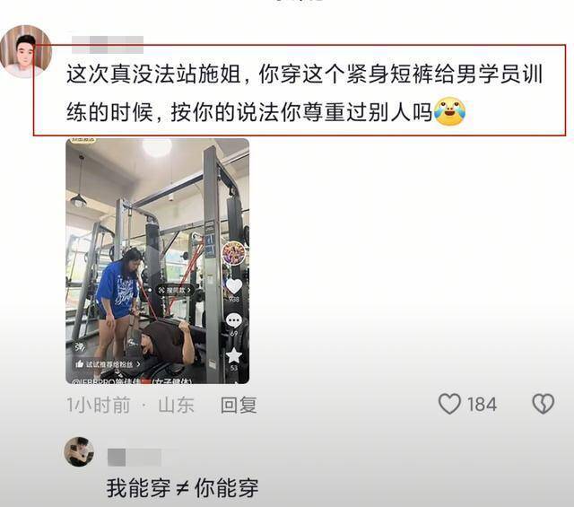Open the top commenter's profile avatar
574x507 pixels.
[25, 52]
